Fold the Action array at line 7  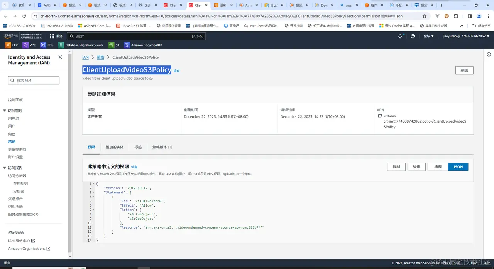pyautogui.click(x=93, y=210)
